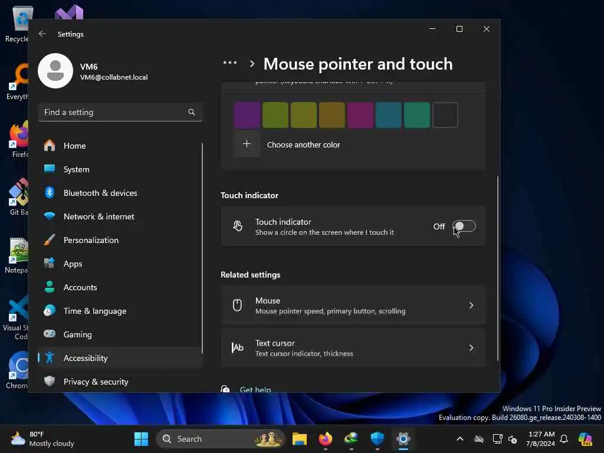
Task: Open the Apps settings page
Action: click(120, 264)
